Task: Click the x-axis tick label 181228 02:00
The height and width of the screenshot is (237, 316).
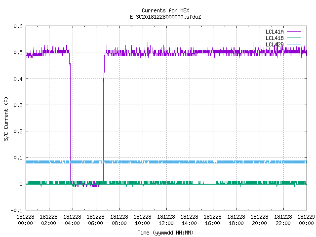Action: point(48,220)
